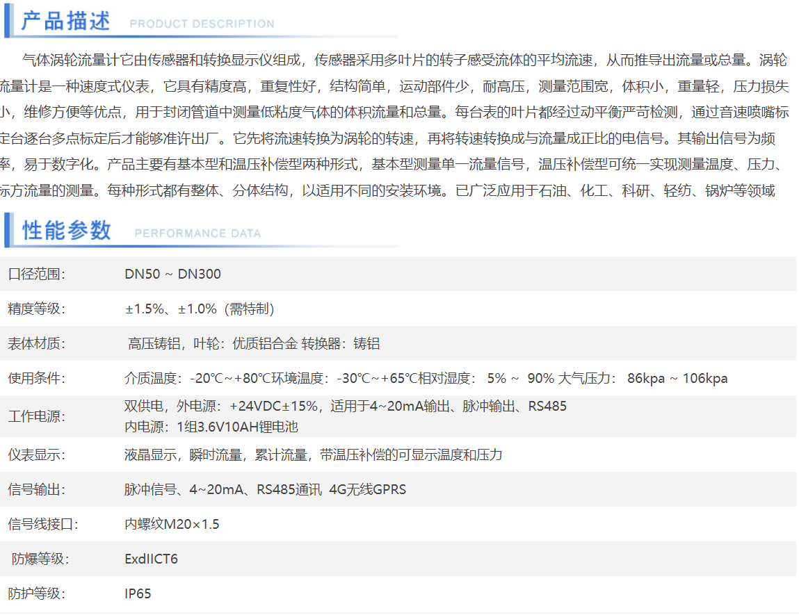Screen dimensions: 799x615
Task: Click the 性能参数 section heading
Action: [x=67, y=230]
